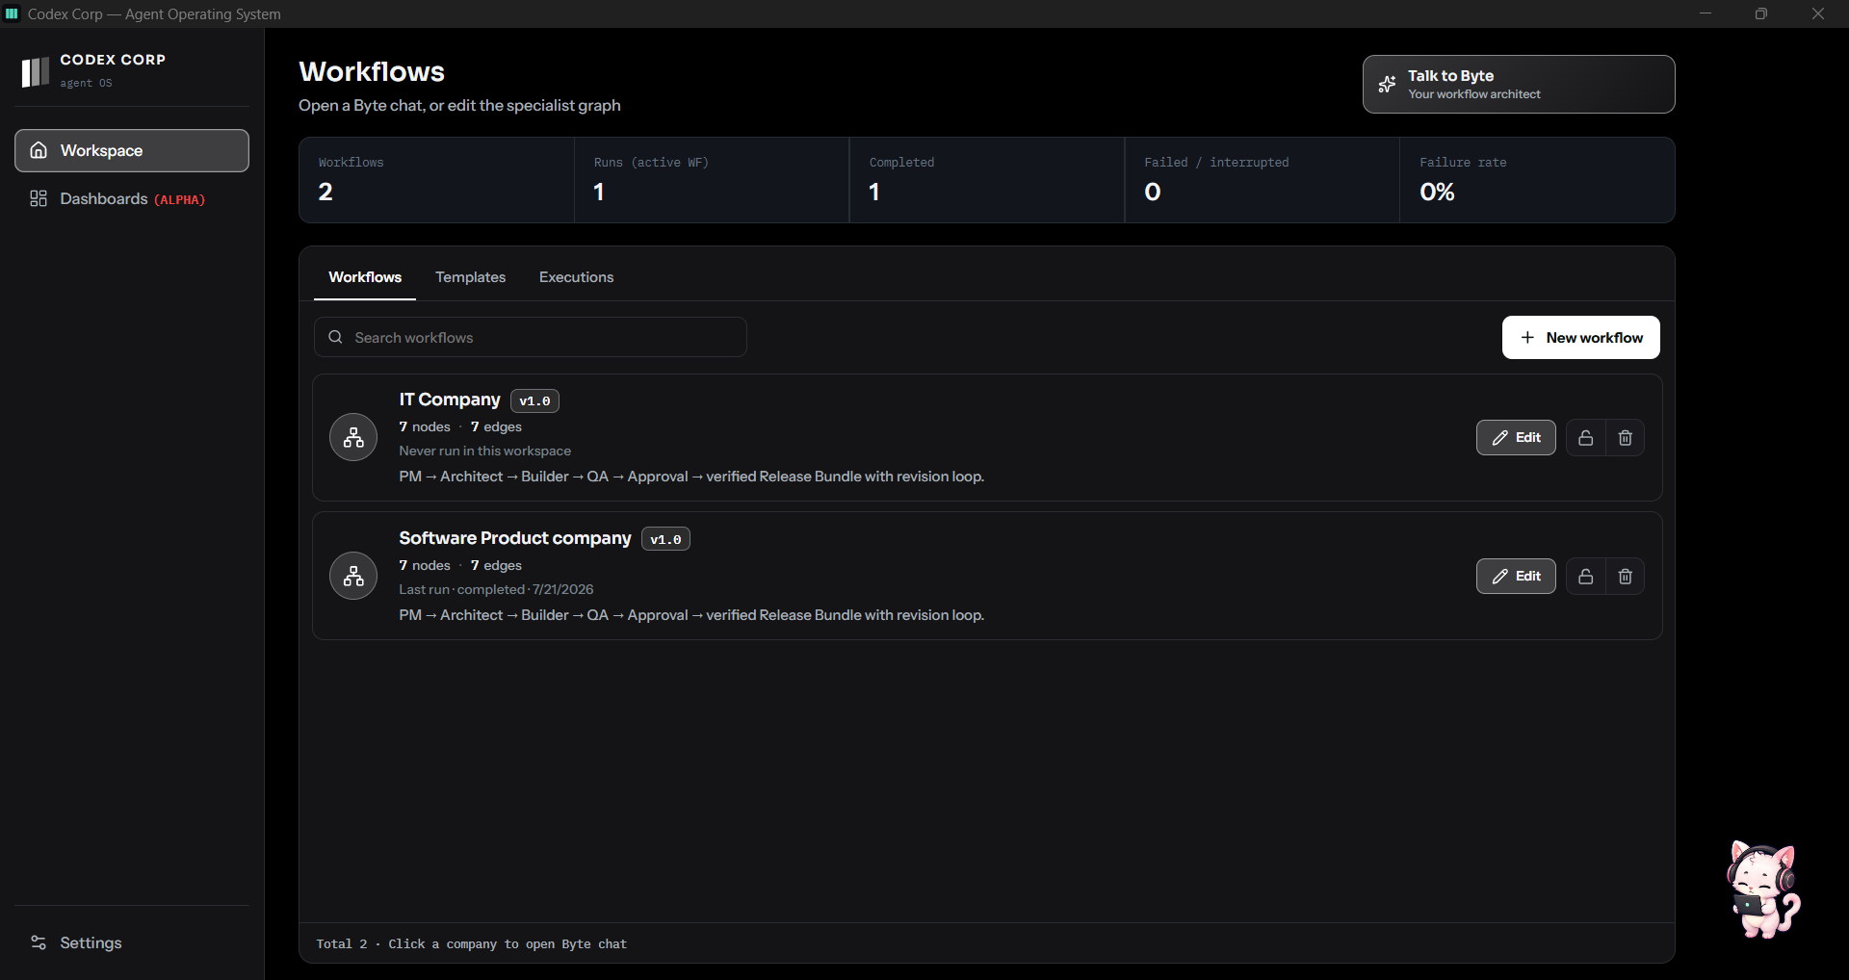Edit the Software Product company workflow
1849x980 pixels.
[1516, 576]
